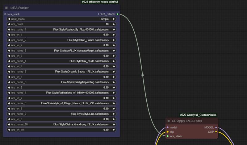Select next file for lora_name_7
This screenshot has width=247, height=145.
tap(114, 93)
